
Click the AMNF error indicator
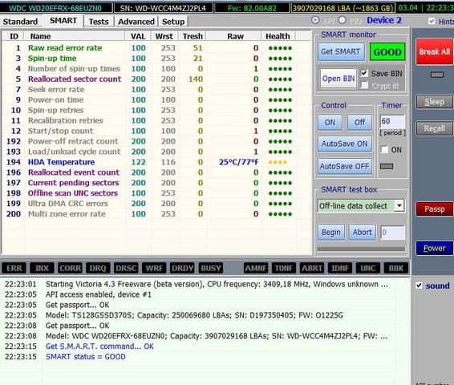tap(256, 269)
